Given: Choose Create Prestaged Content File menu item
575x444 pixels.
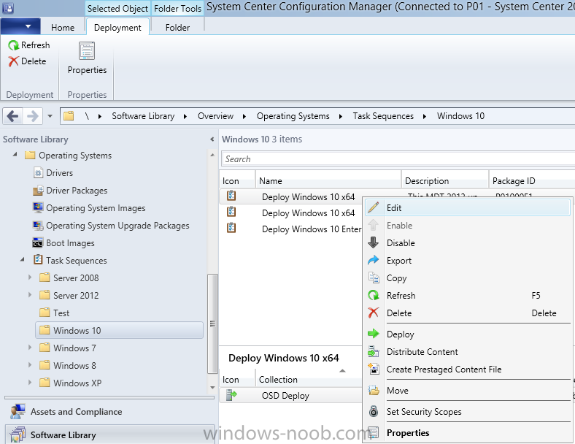Looking at the screenshot, I should 467,369.
